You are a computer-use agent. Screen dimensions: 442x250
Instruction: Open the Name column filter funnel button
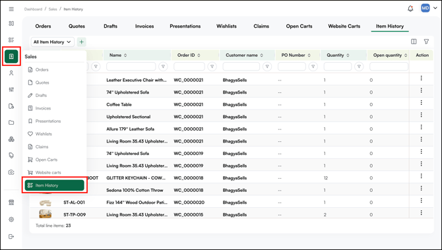point(163,67)
